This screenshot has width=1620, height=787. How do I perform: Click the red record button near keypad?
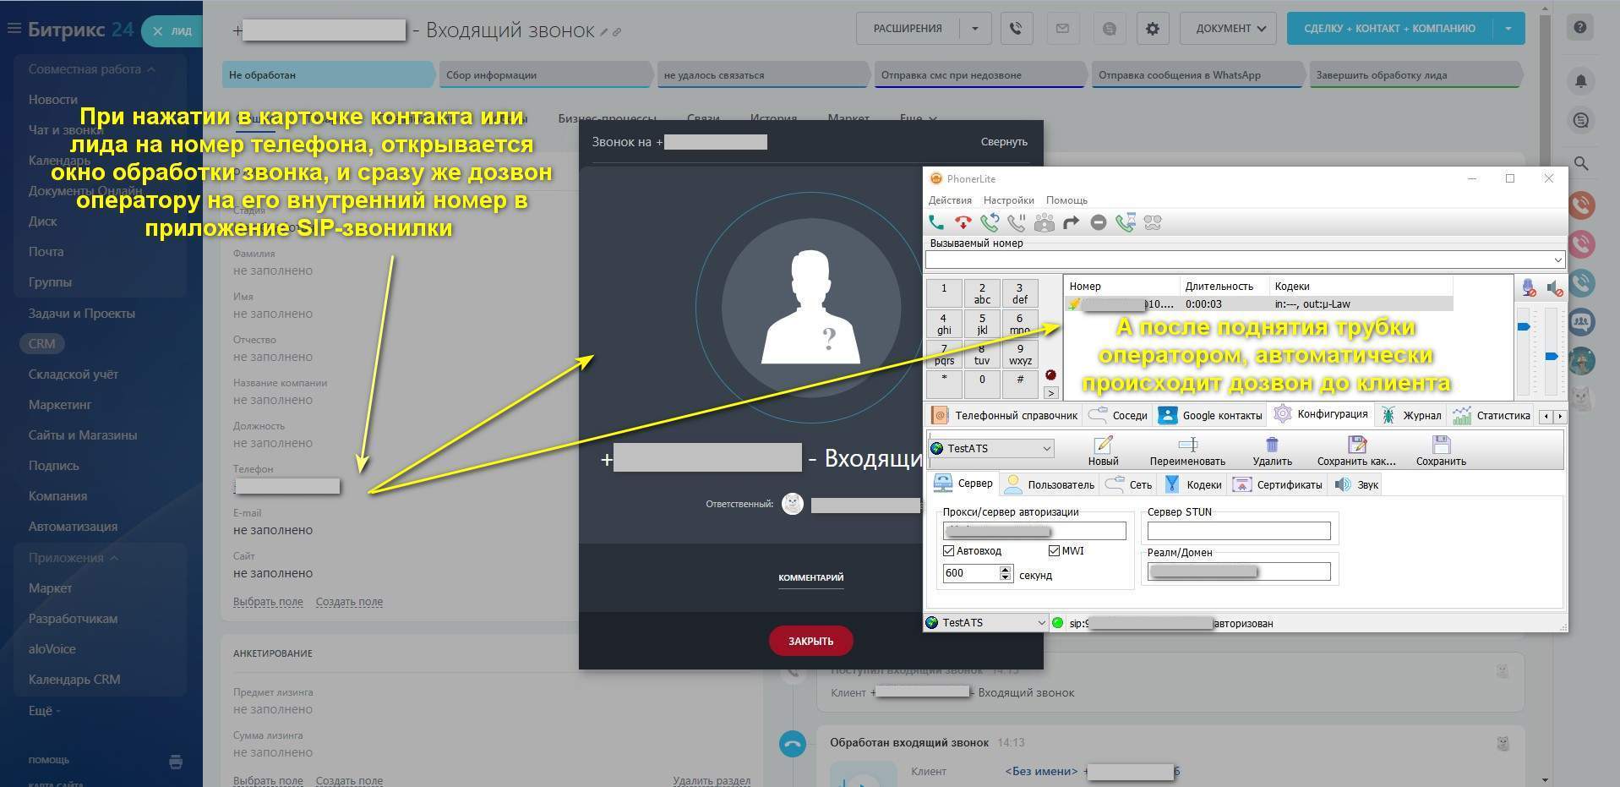click(1050, 374)
